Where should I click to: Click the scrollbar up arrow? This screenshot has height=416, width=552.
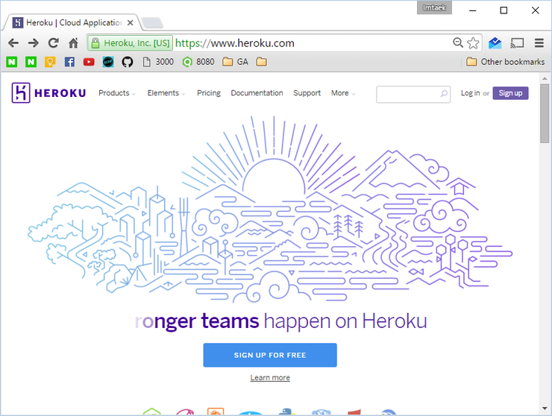coord(545,78)
